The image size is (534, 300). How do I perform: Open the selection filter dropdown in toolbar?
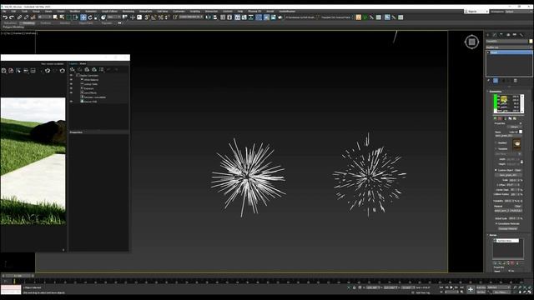[x=45, y=17]
